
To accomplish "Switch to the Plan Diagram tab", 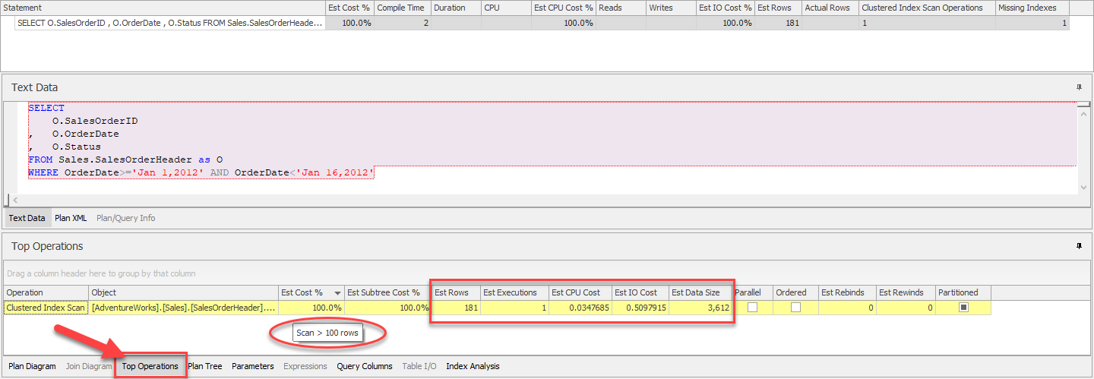I will [32, 366].
